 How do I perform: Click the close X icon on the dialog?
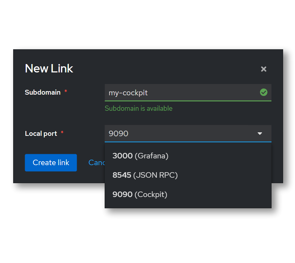click(x=264, y=69)
